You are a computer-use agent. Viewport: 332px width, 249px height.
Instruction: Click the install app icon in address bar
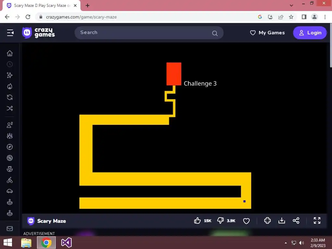tap(270, 17)
